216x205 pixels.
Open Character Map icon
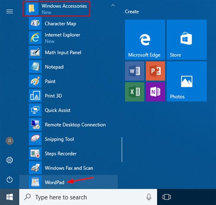[x=35, y=23]
